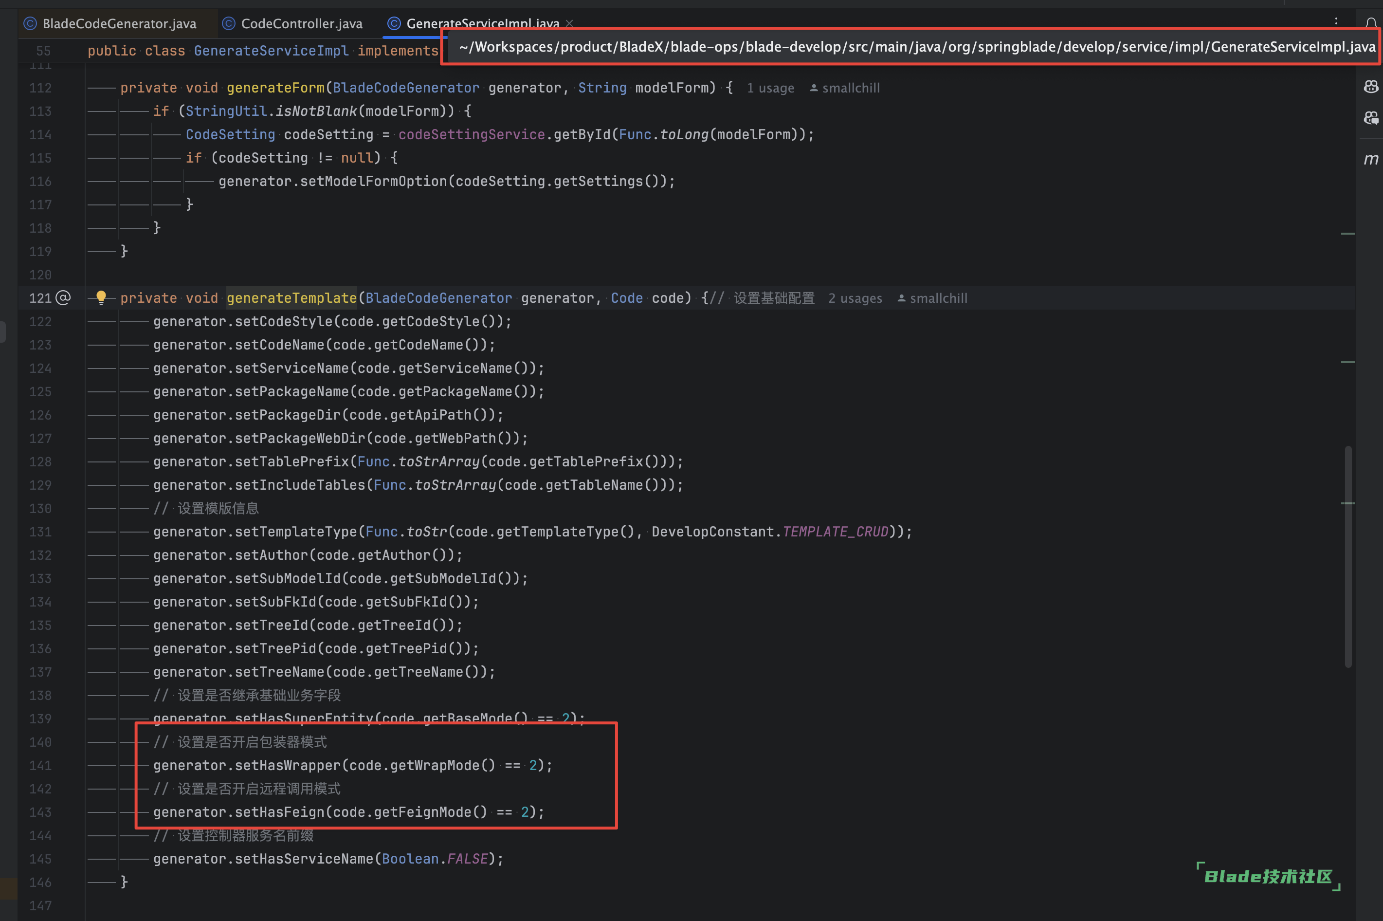Click the smallchill author hint beside generateForm
The height and width of the screenshot is (921, 1383).
point(845,88)
